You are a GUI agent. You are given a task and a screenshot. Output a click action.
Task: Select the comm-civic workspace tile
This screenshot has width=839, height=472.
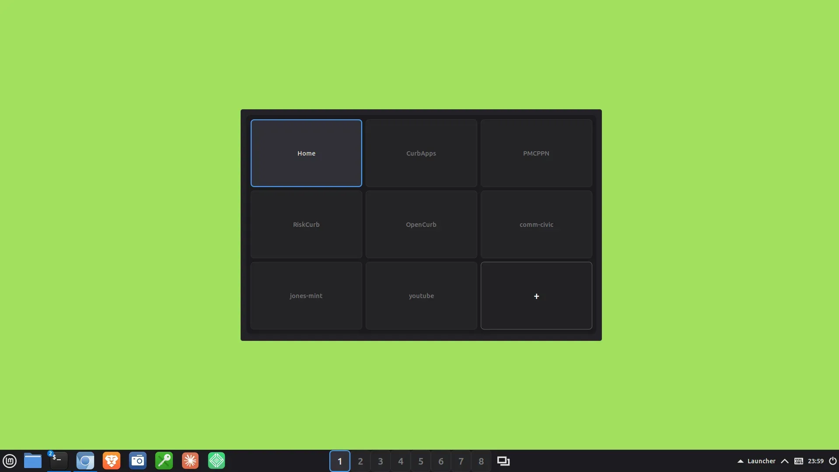click(x=536, y=224)
